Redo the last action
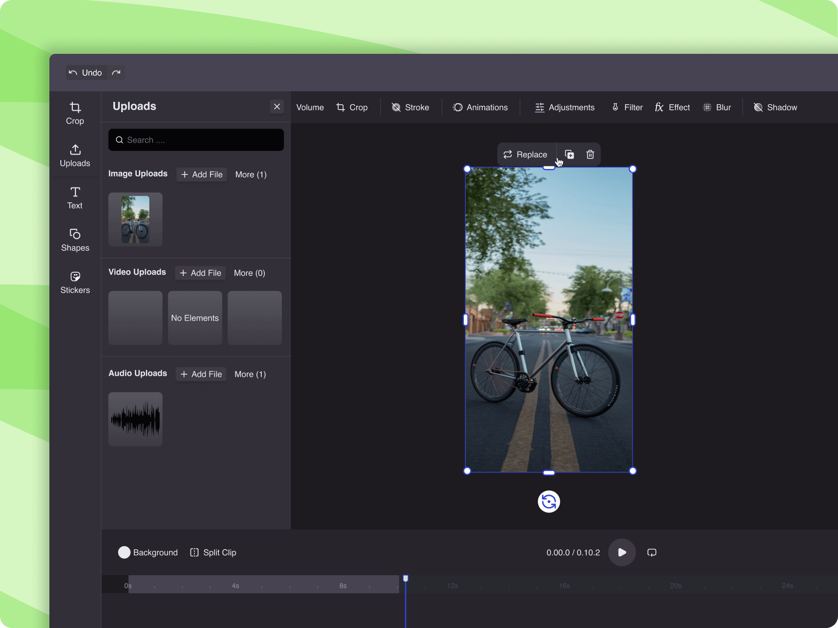This screenshot has width=838, height=628. [x=116, y=72]
